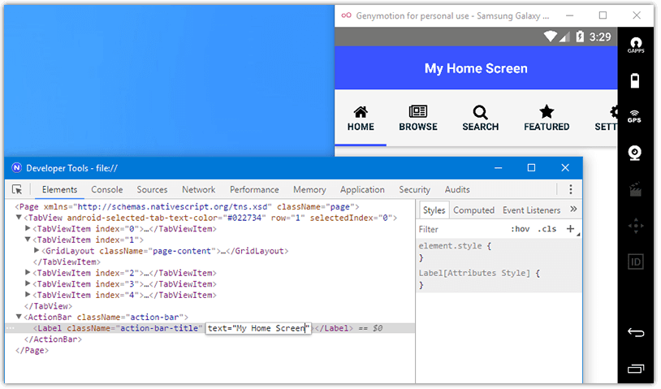Select the Page xmlns root element row
This screenshot has height=389, width=661.
tap(187, 206)
